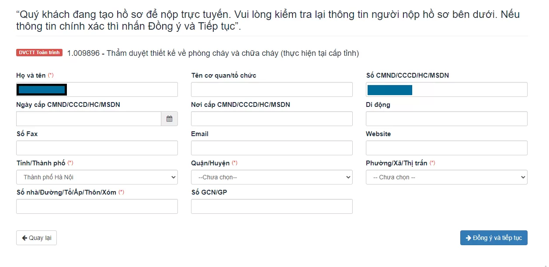The height and width of the screenshot is (267, 549).
Task: Click the Tên cơ quan/tổ chức field
Action: coord(272,89)
